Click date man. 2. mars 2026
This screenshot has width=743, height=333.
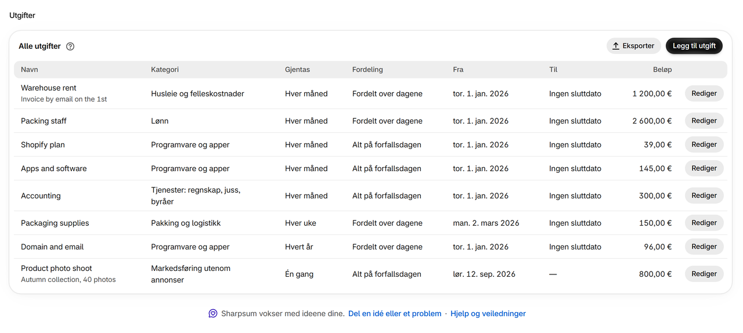click(486, 223)
